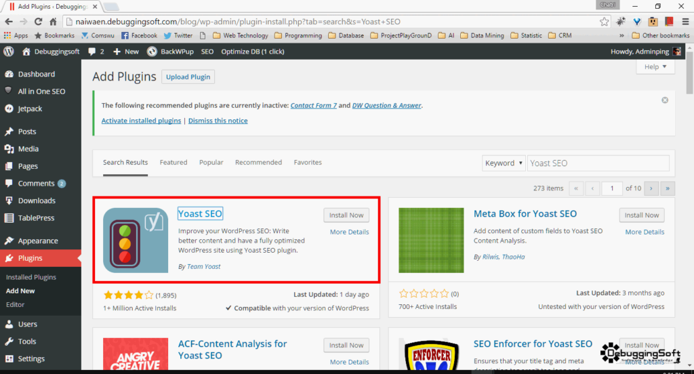This screenshot has height=374, width=694.
Task: Click DW Question & Answer link
Action: (386, 105)
